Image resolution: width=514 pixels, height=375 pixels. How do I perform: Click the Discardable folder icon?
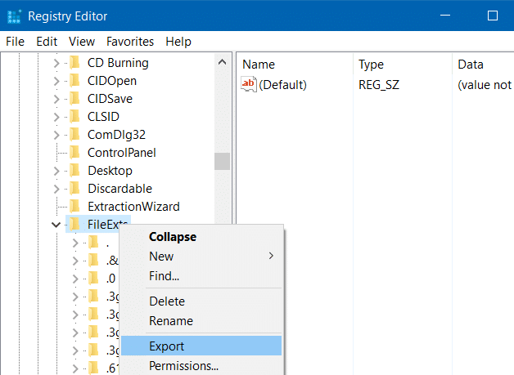tap(75, 188)
